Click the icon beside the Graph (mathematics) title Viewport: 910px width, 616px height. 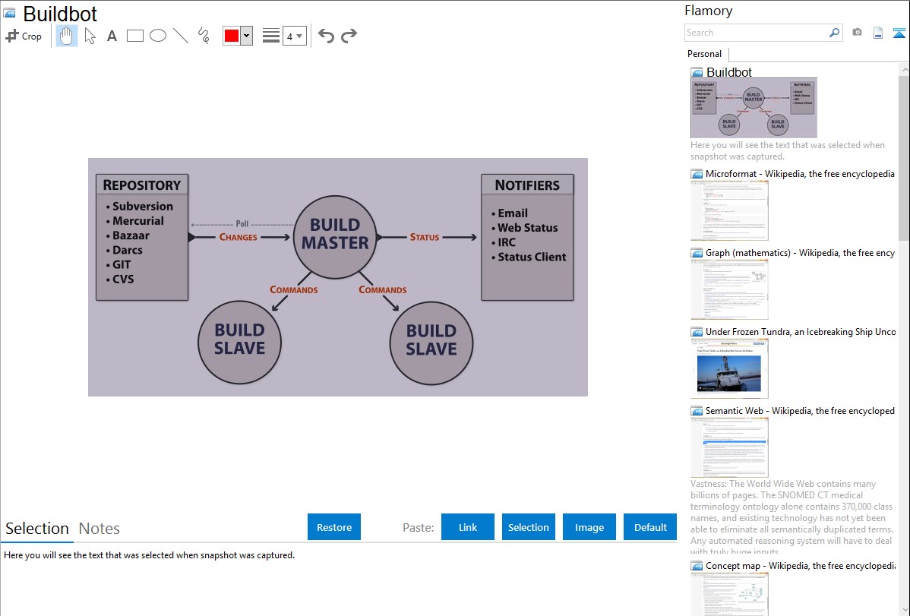pyautogui.click(x=697, y=253)
